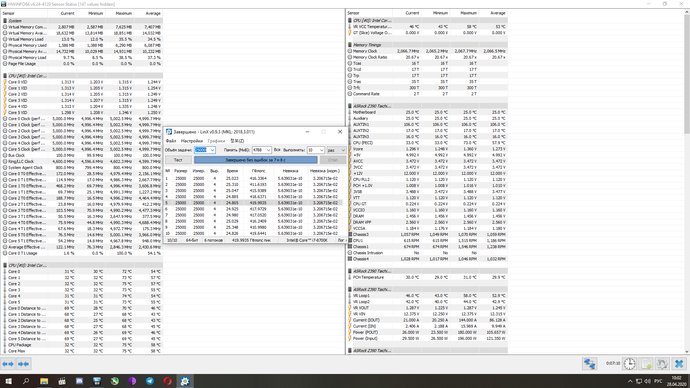
Task: Select the Virtual Memory Load row
Action: point(82,39)
